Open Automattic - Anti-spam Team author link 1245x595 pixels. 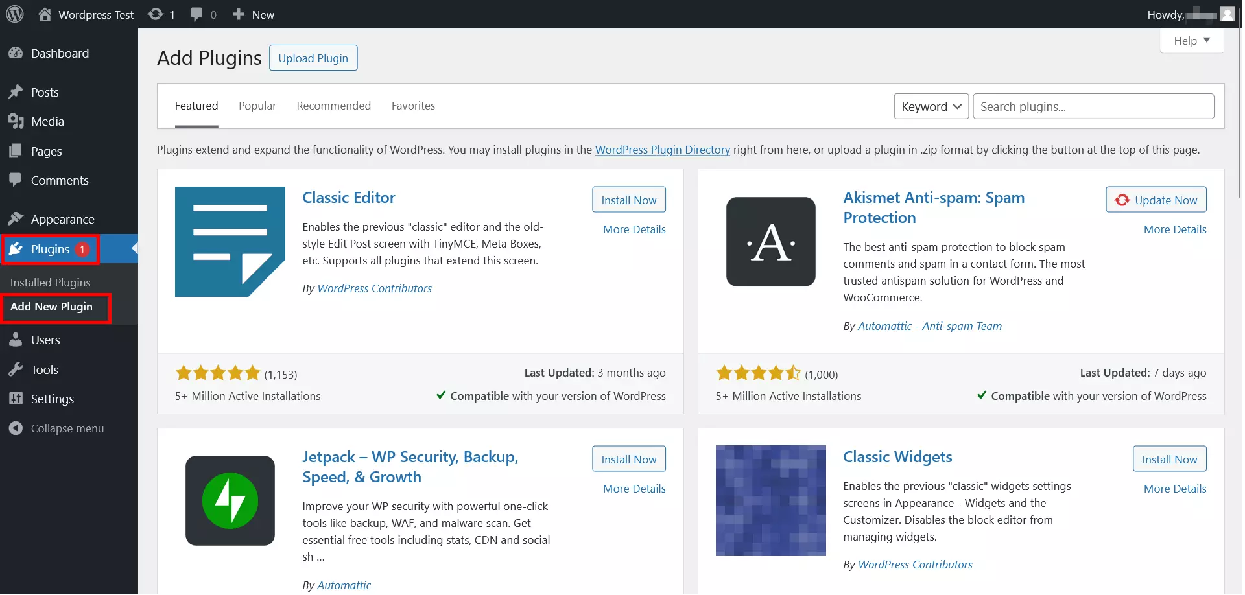tap(930, 326)
